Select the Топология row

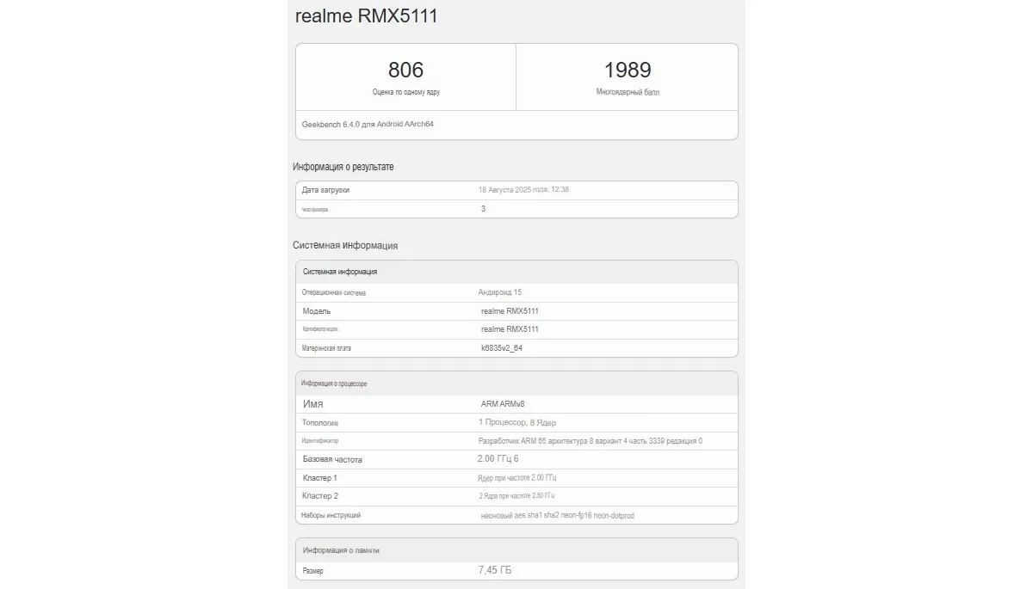(323, 422)
